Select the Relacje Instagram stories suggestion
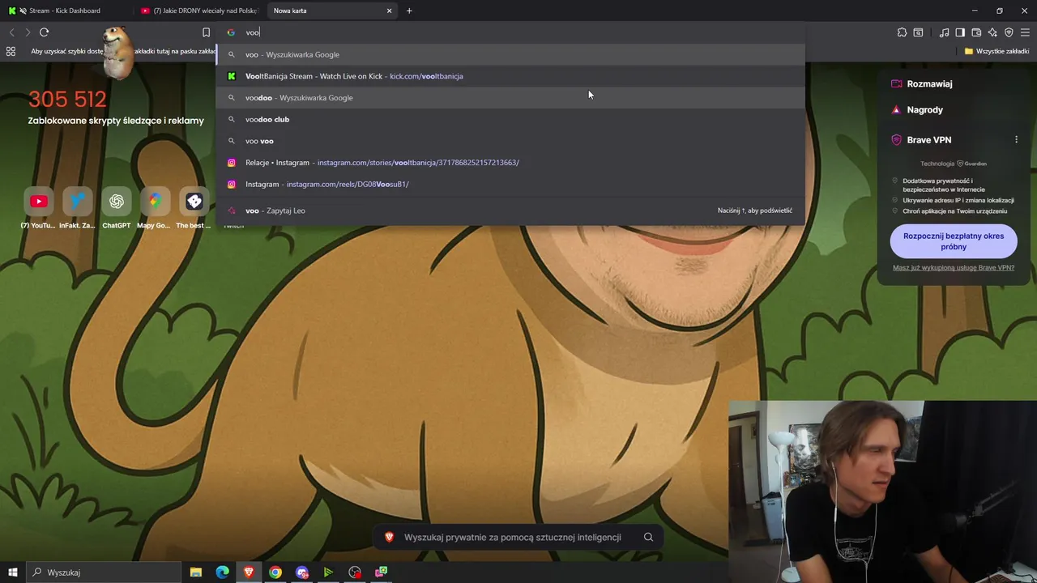Image resolution: width=1037 pixels, height=583 pixels. [x=510, y=162]
